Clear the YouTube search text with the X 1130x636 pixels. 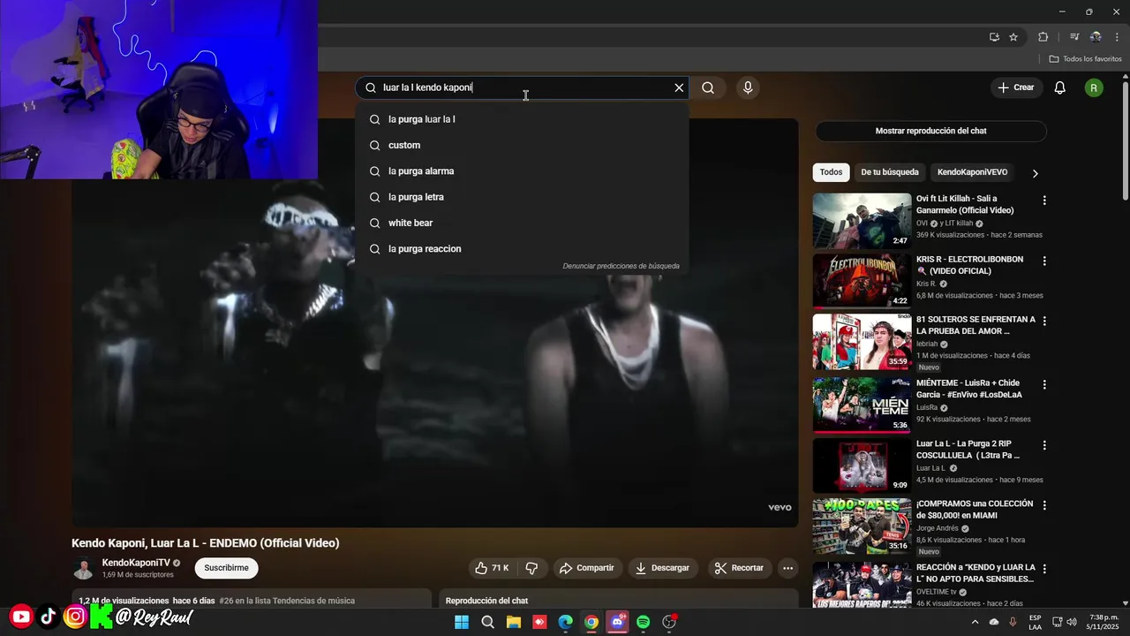coord(679,87)
